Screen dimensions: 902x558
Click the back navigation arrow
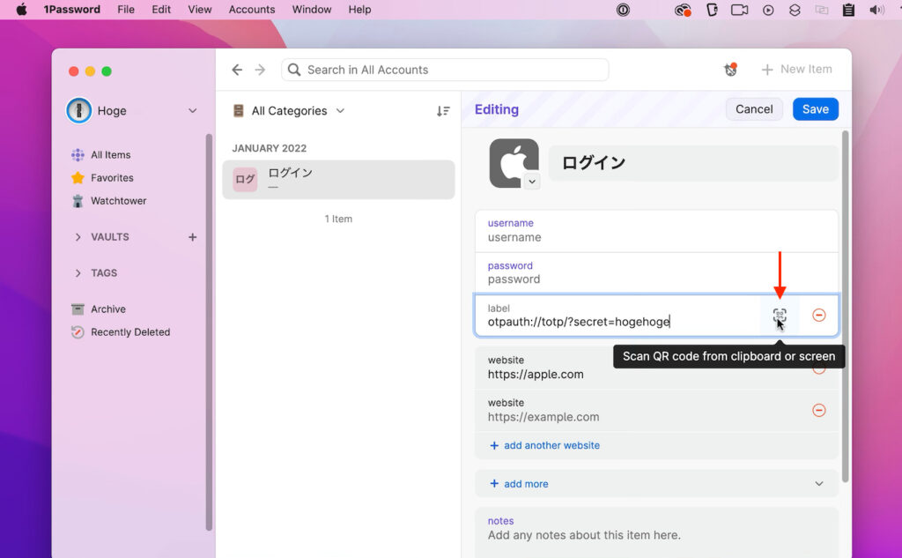237,70
